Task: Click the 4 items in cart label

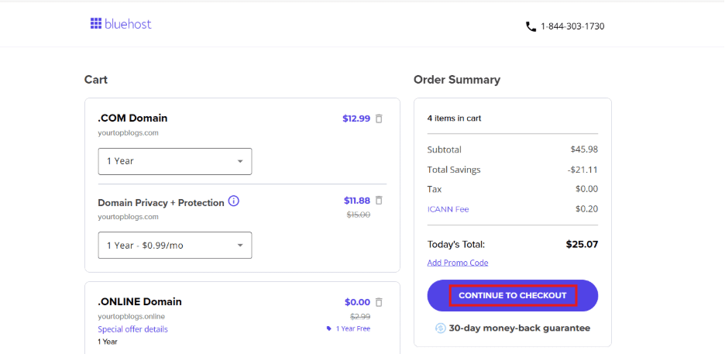Action: (x=454, y=119)
